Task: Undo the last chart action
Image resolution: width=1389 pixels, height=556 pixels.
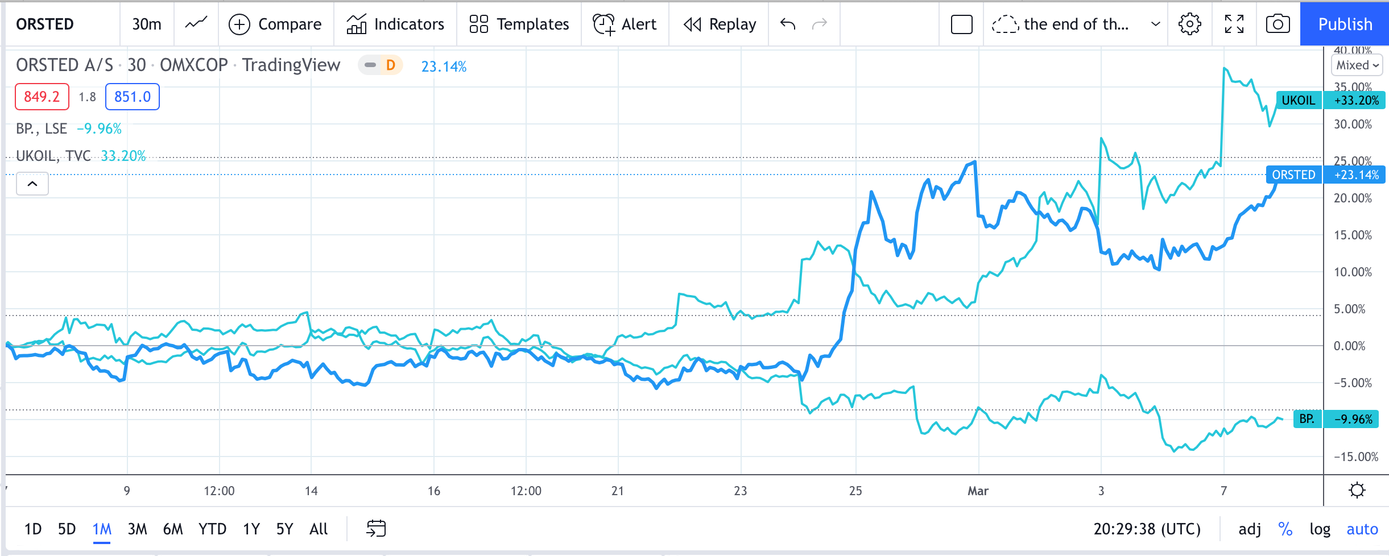Action: [788, 24]
